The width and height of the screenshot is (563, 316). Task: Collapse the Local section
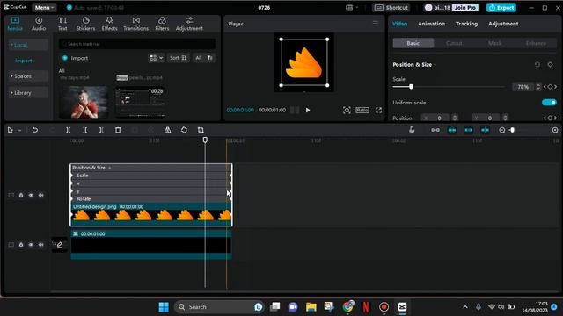point(28,45)
